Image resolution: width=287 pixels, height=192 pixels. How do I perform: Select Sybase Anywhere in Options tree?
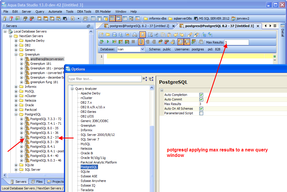pyautogui.click(x=93, y=181)
